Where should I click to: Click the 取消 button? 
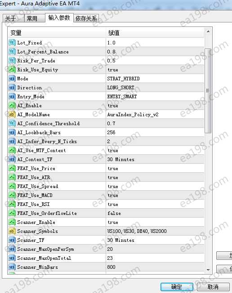(x=213, y=287)
